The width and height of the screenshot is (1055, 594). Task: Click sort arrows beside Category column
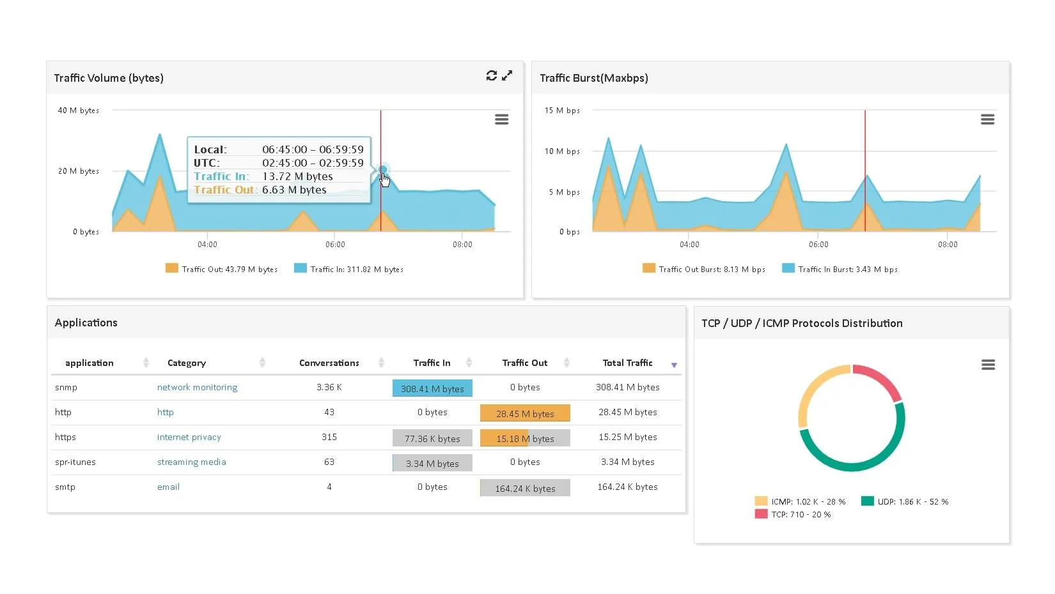(x=262, y=363)
